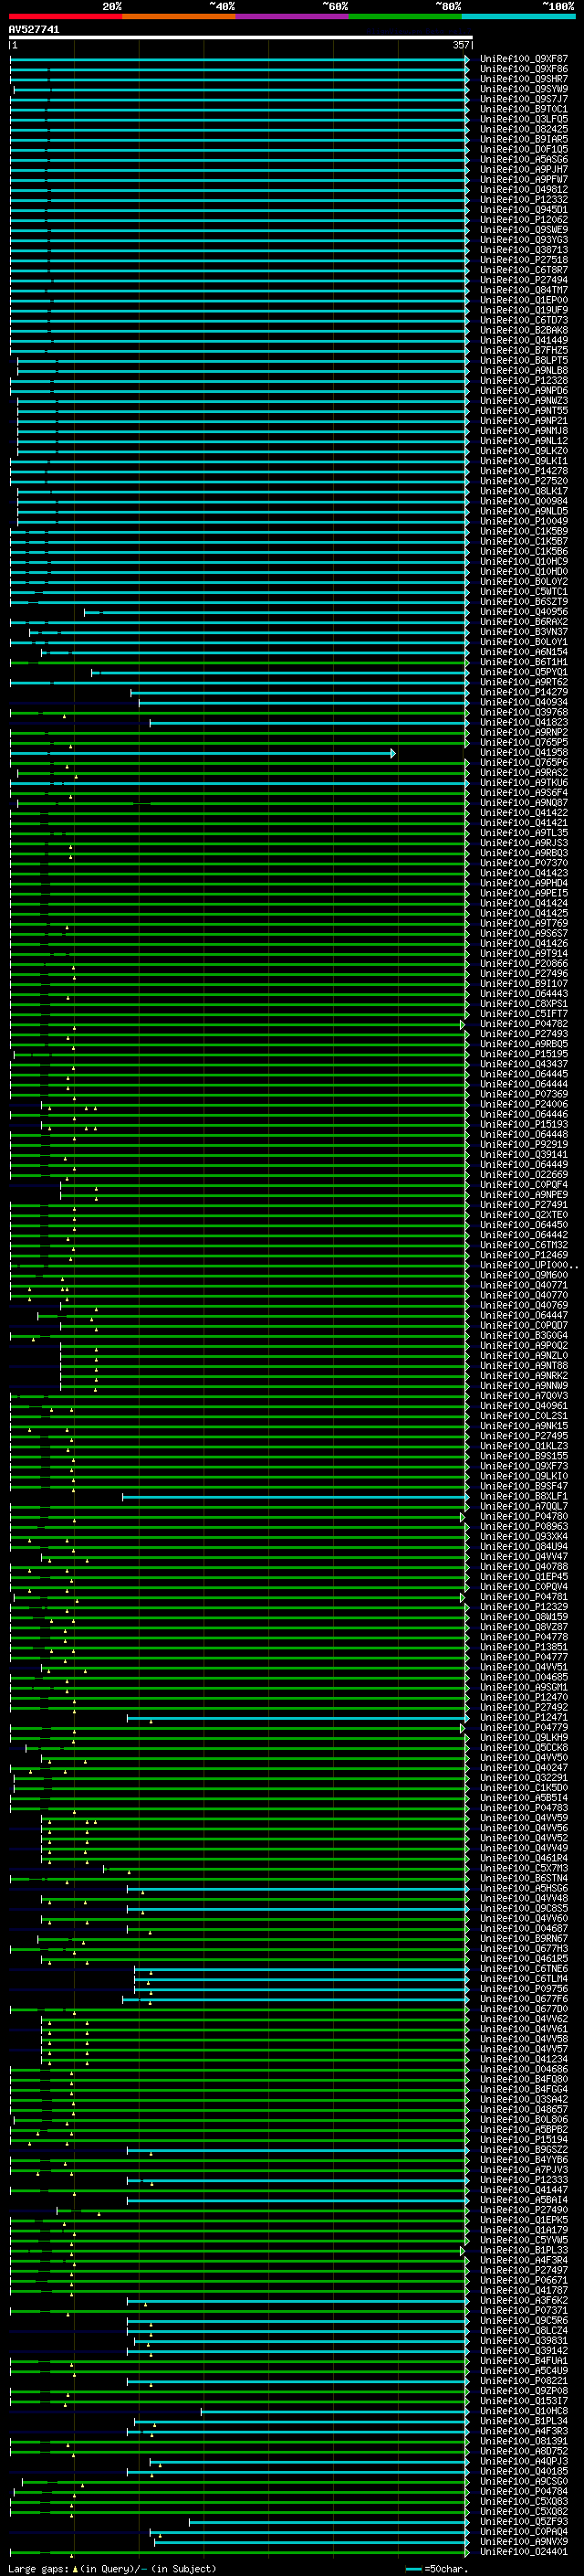Select the UniRef100_B9S155 hit label
This screenshot has width=584, height=2576.
click(x=524, y=1456)
